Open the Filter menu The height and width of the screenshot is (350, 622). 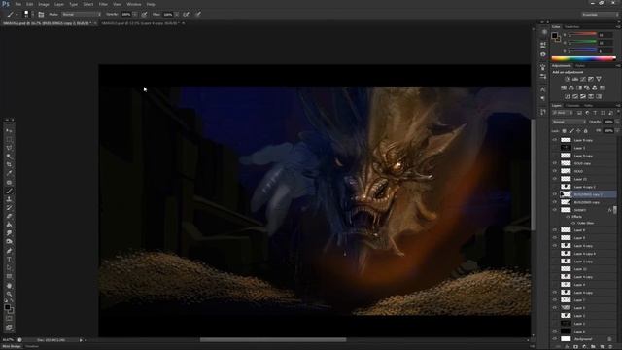tap(103, 4)
